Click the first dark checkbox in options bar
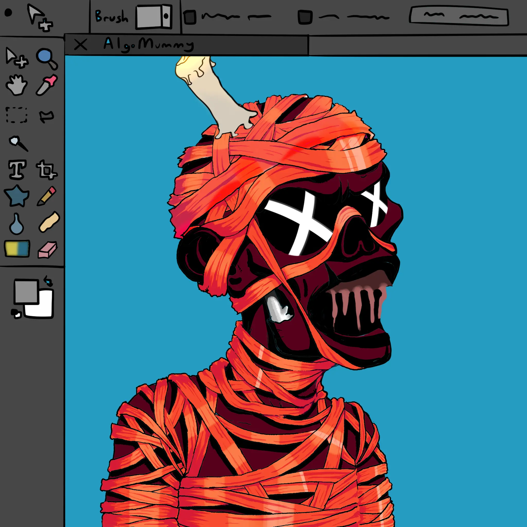527x527 pixels. pyautogui.click(x=190, y=17)
